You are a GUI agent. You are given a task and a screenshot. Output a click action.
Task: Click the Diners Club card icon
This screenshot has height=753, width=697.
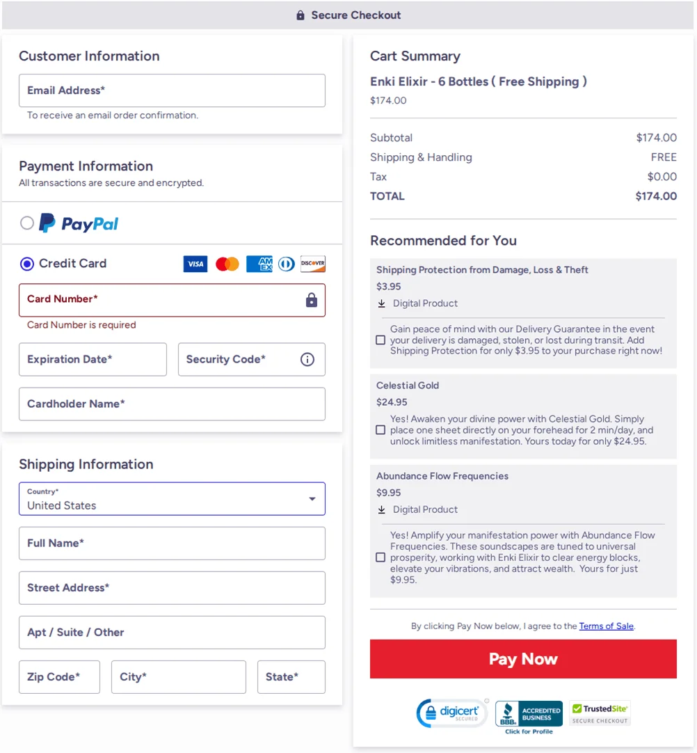click(x=287, y=264)
